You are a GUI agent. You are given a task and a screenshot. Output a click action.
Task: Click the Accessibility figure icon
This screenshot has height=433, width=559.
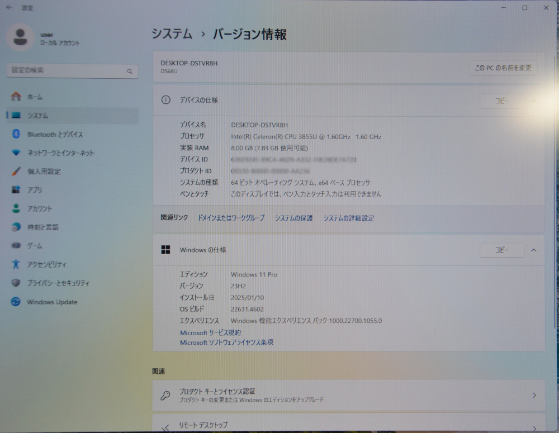point(16,264)
